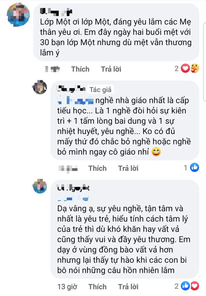This screenshot has height=296, width=206.
Task: Click the blurred name of first commenter
Action: (56, 12)
